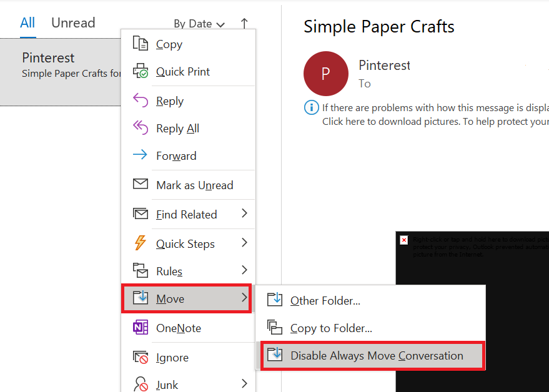
Task: Click the Copy to Folder icon
Action: tap(275, 327)
